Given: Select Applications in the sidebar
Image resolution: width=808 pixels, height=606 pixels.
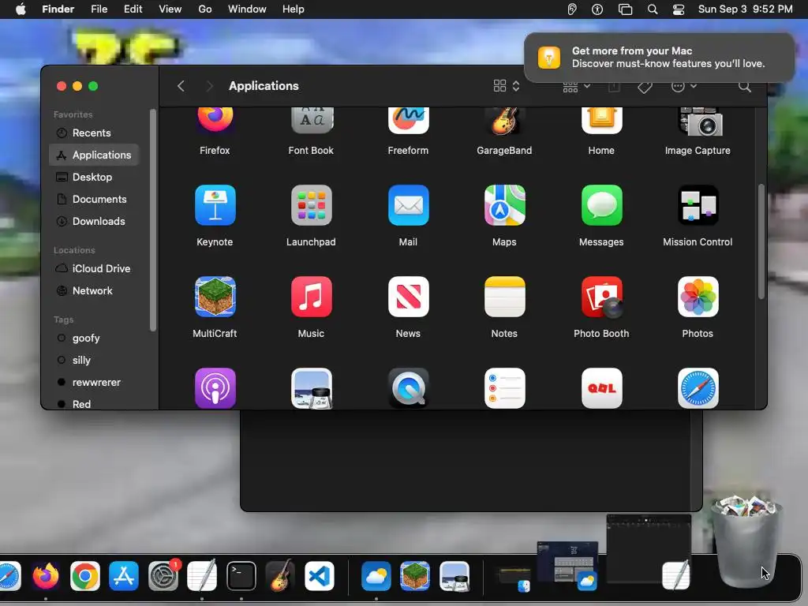Looking at the screenshot, I should point(94,155).
